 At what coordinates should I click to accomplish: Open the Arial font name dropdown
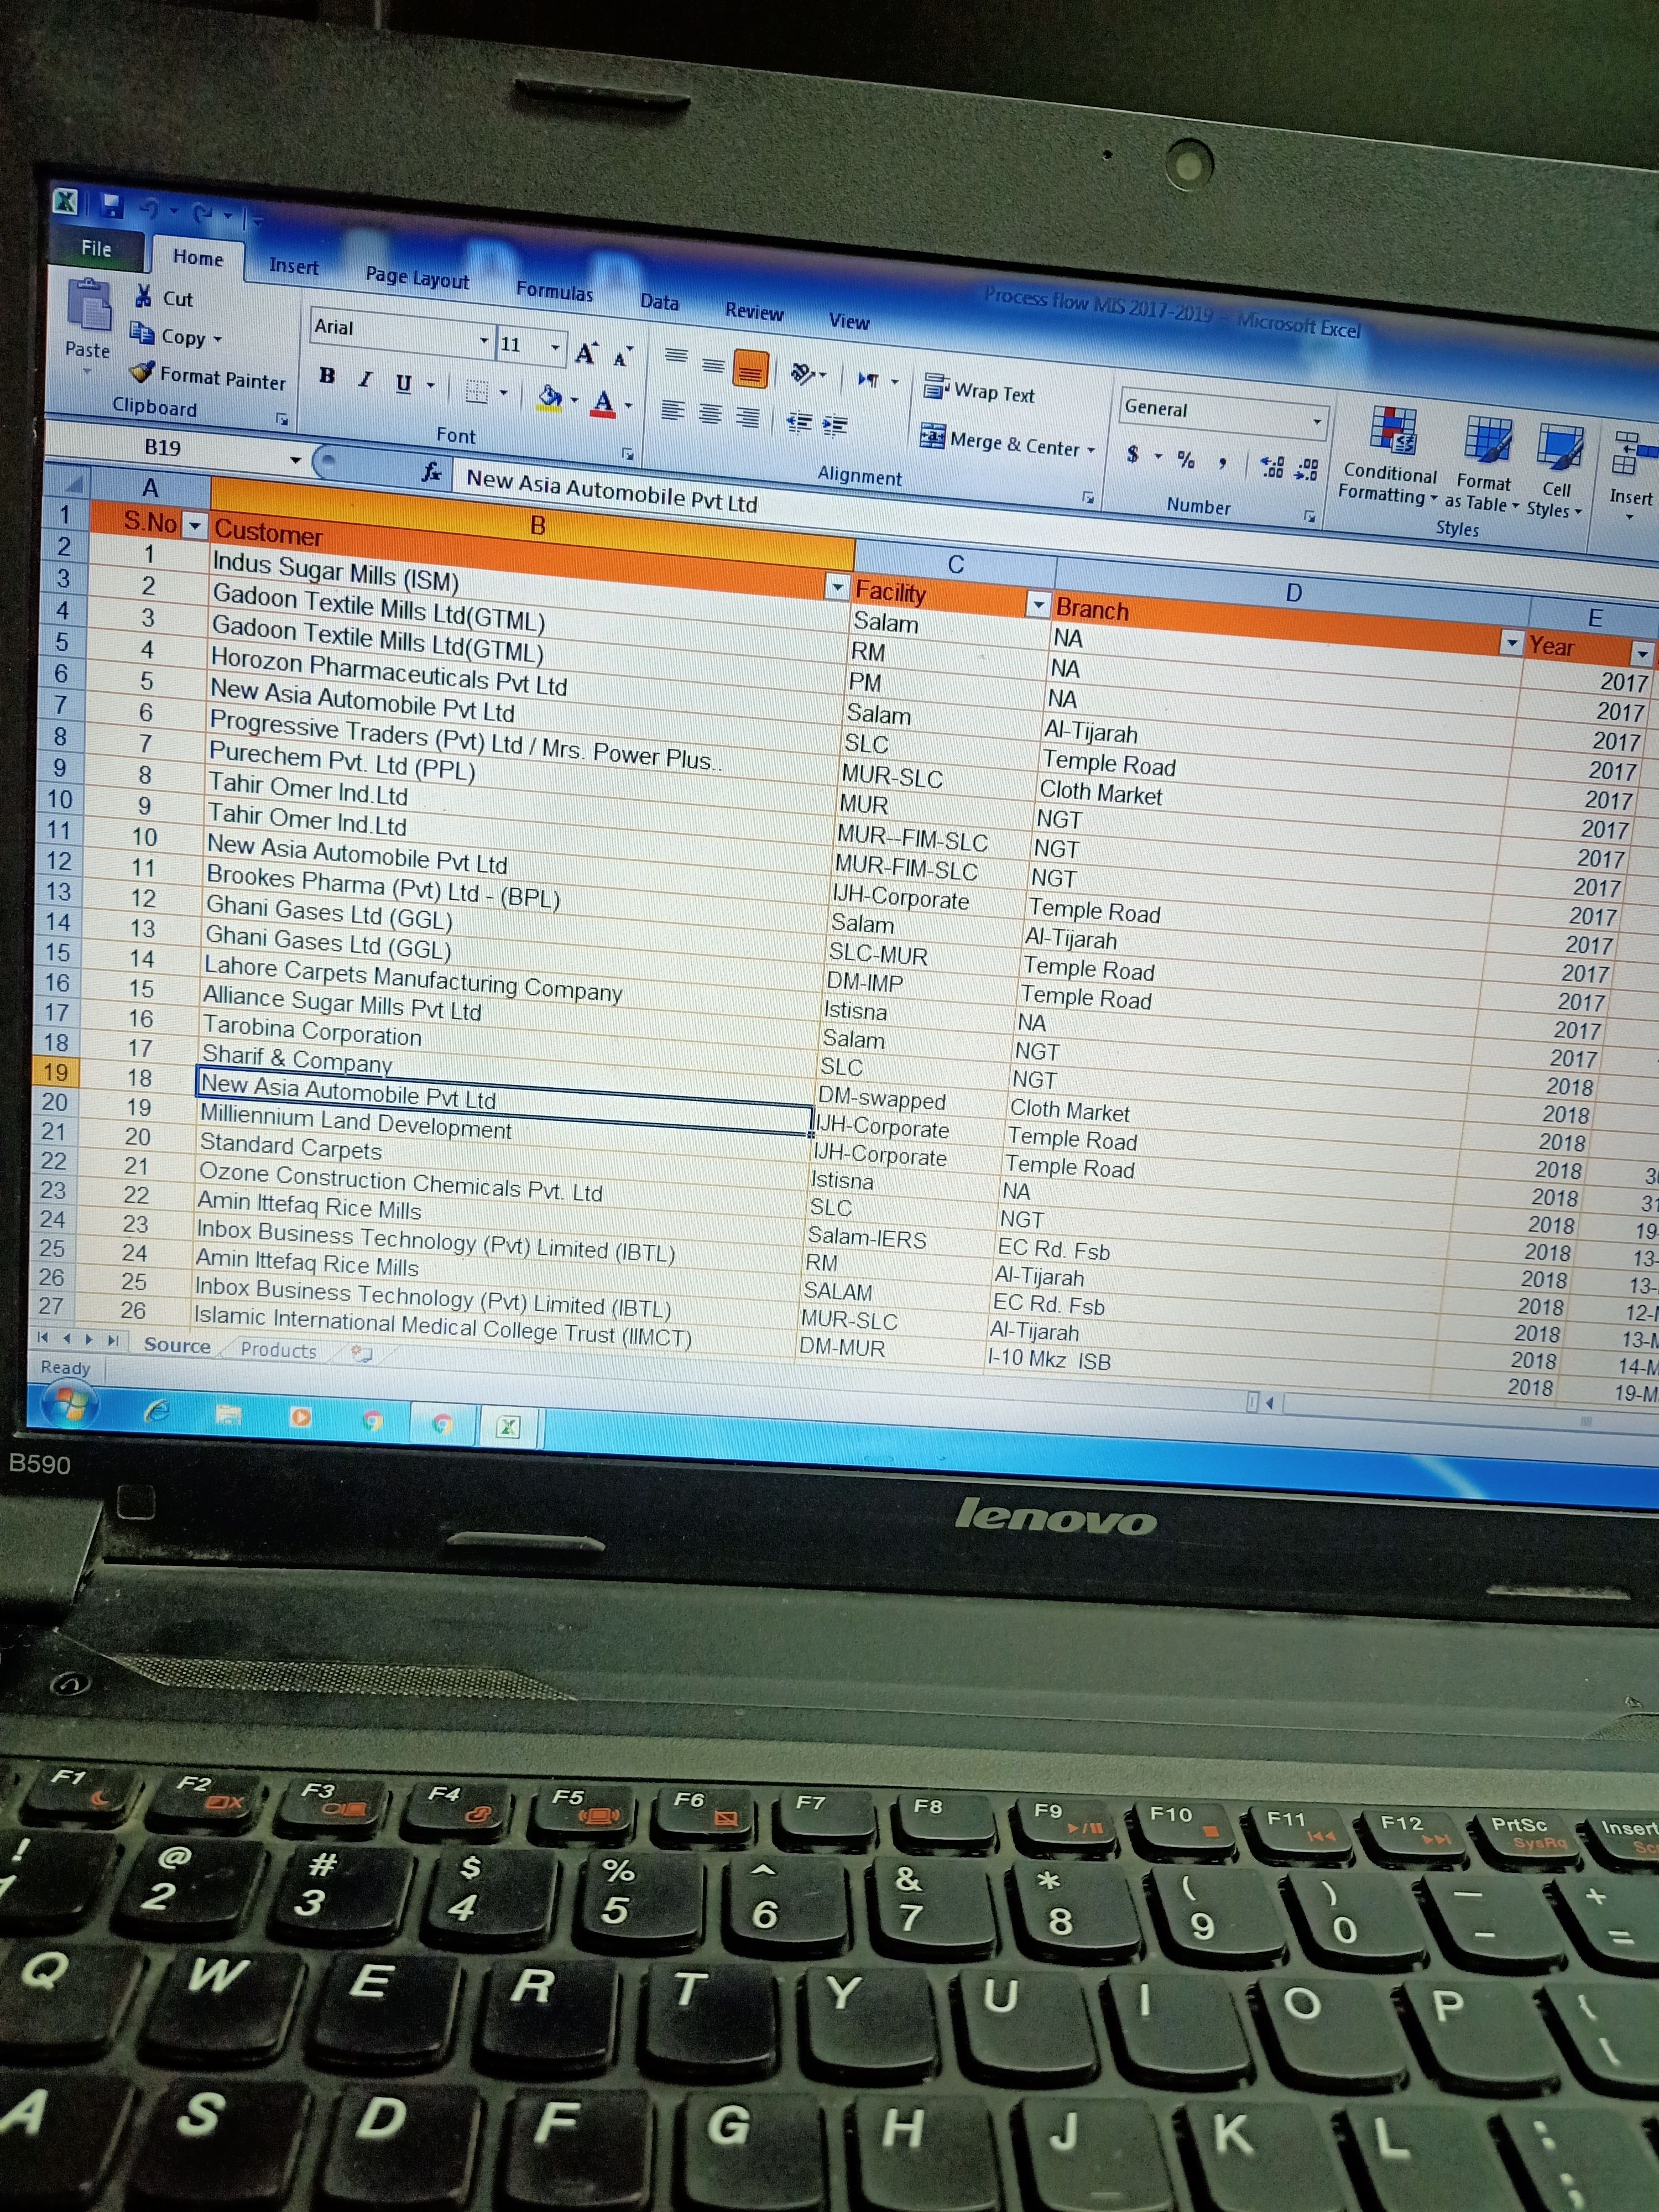(484, 341)
